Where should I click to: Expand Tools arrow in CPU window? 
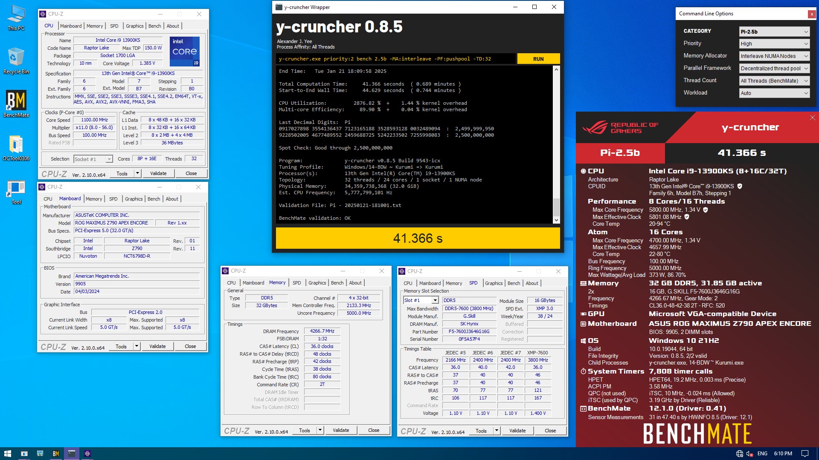pos(137,173)
